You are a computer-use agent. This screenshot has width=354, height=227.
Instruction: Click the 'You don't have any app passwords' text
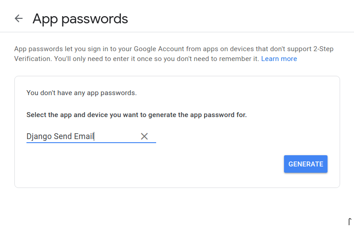81,93
